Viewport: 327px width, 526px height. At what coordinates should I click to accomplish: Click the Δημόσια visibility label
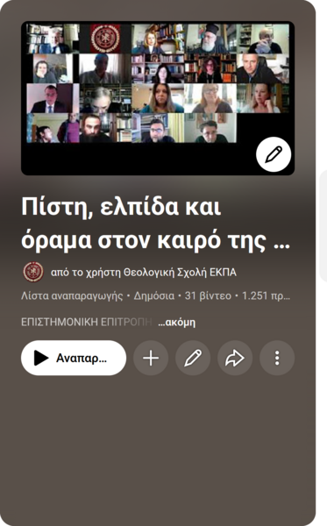tap(154, 296)
